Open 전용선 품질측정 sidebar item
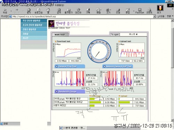The height and width of the screenshot is (130, 174). pyautogui.click(x=34, y=29)
